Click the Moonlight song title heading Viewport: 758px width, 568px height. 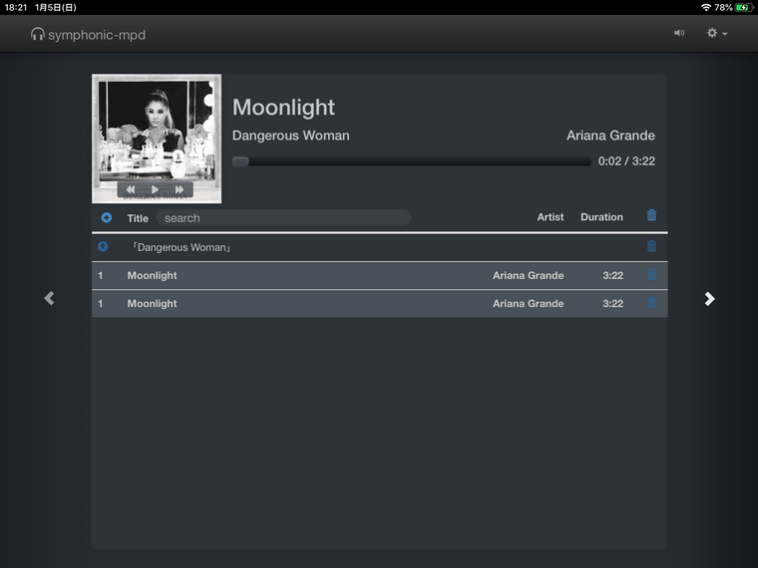284,108
